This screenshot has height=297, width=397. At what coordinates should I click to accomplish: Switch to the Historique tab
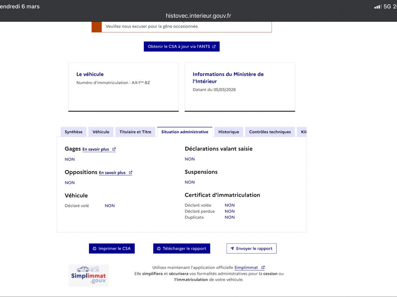point(229,132)
